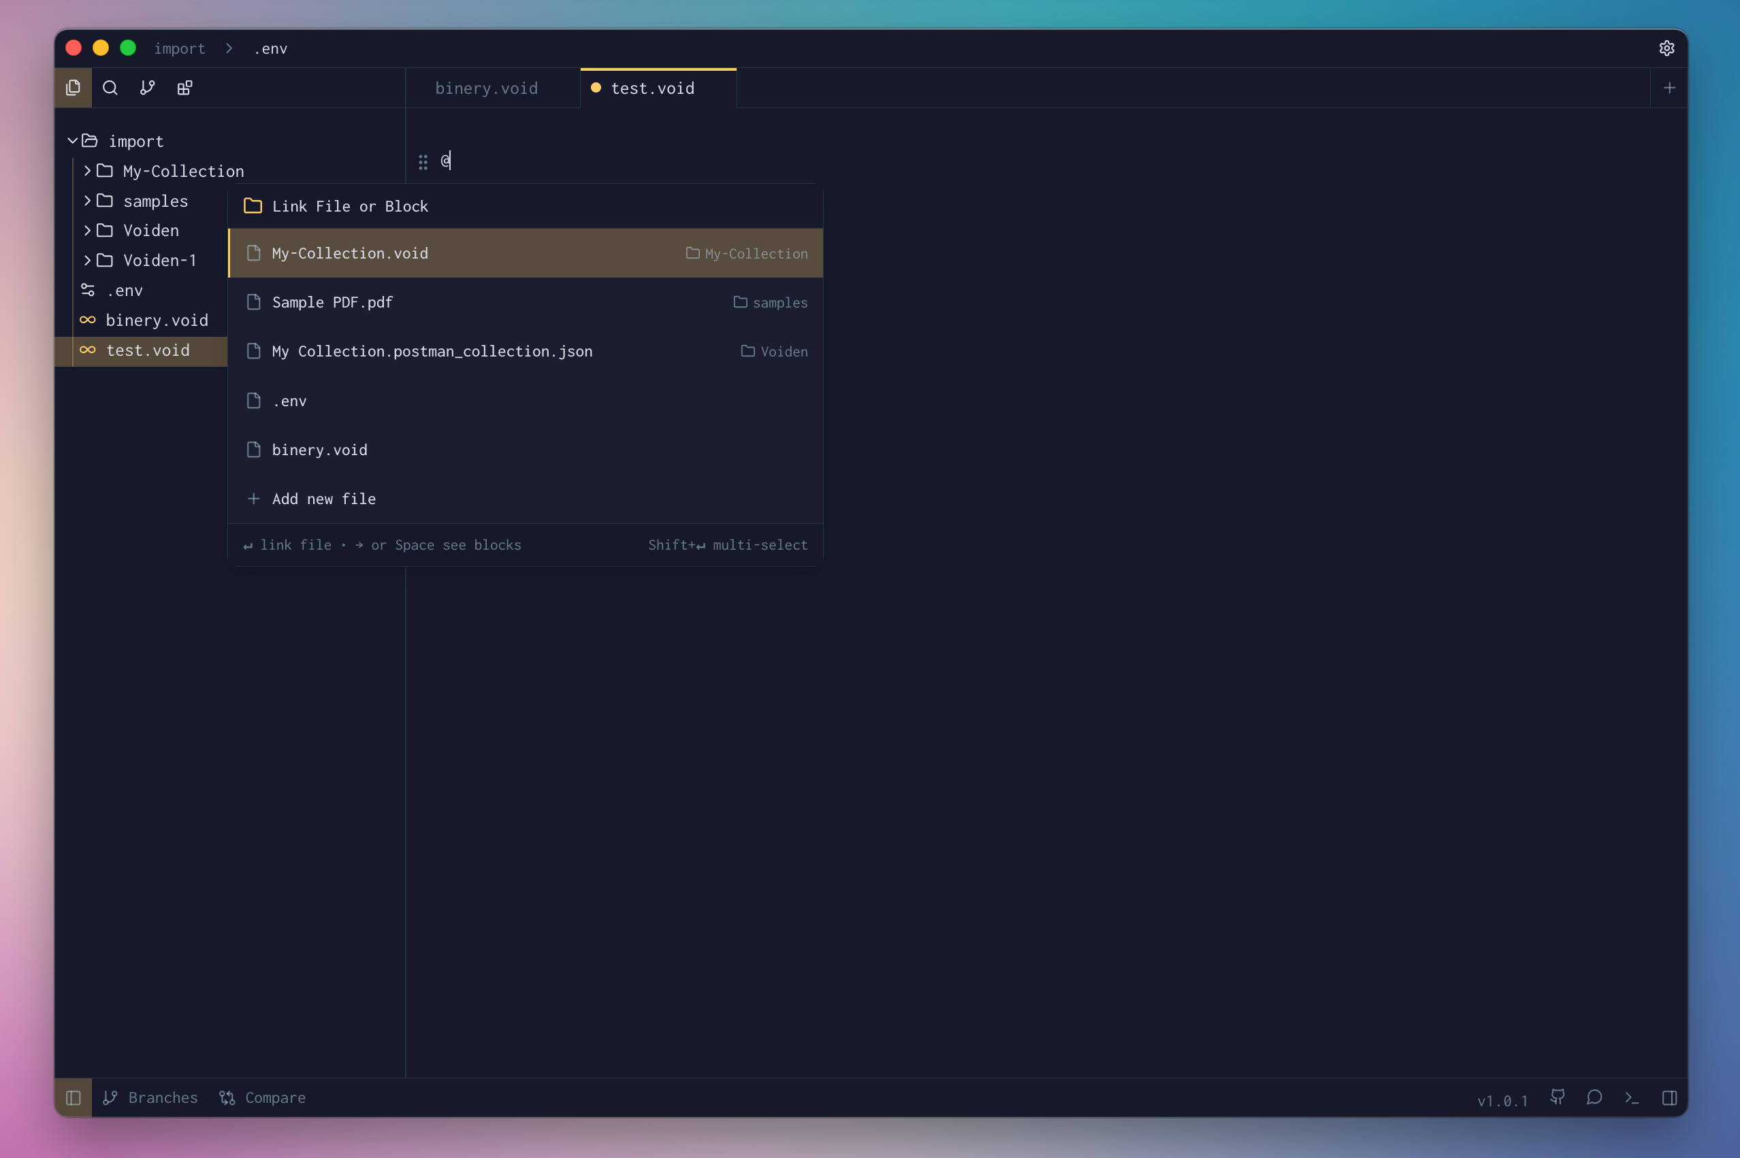This screenshot has width=1740, height=1158.
Task: Open the git branch sidebar icon
Action: (147, 88)
